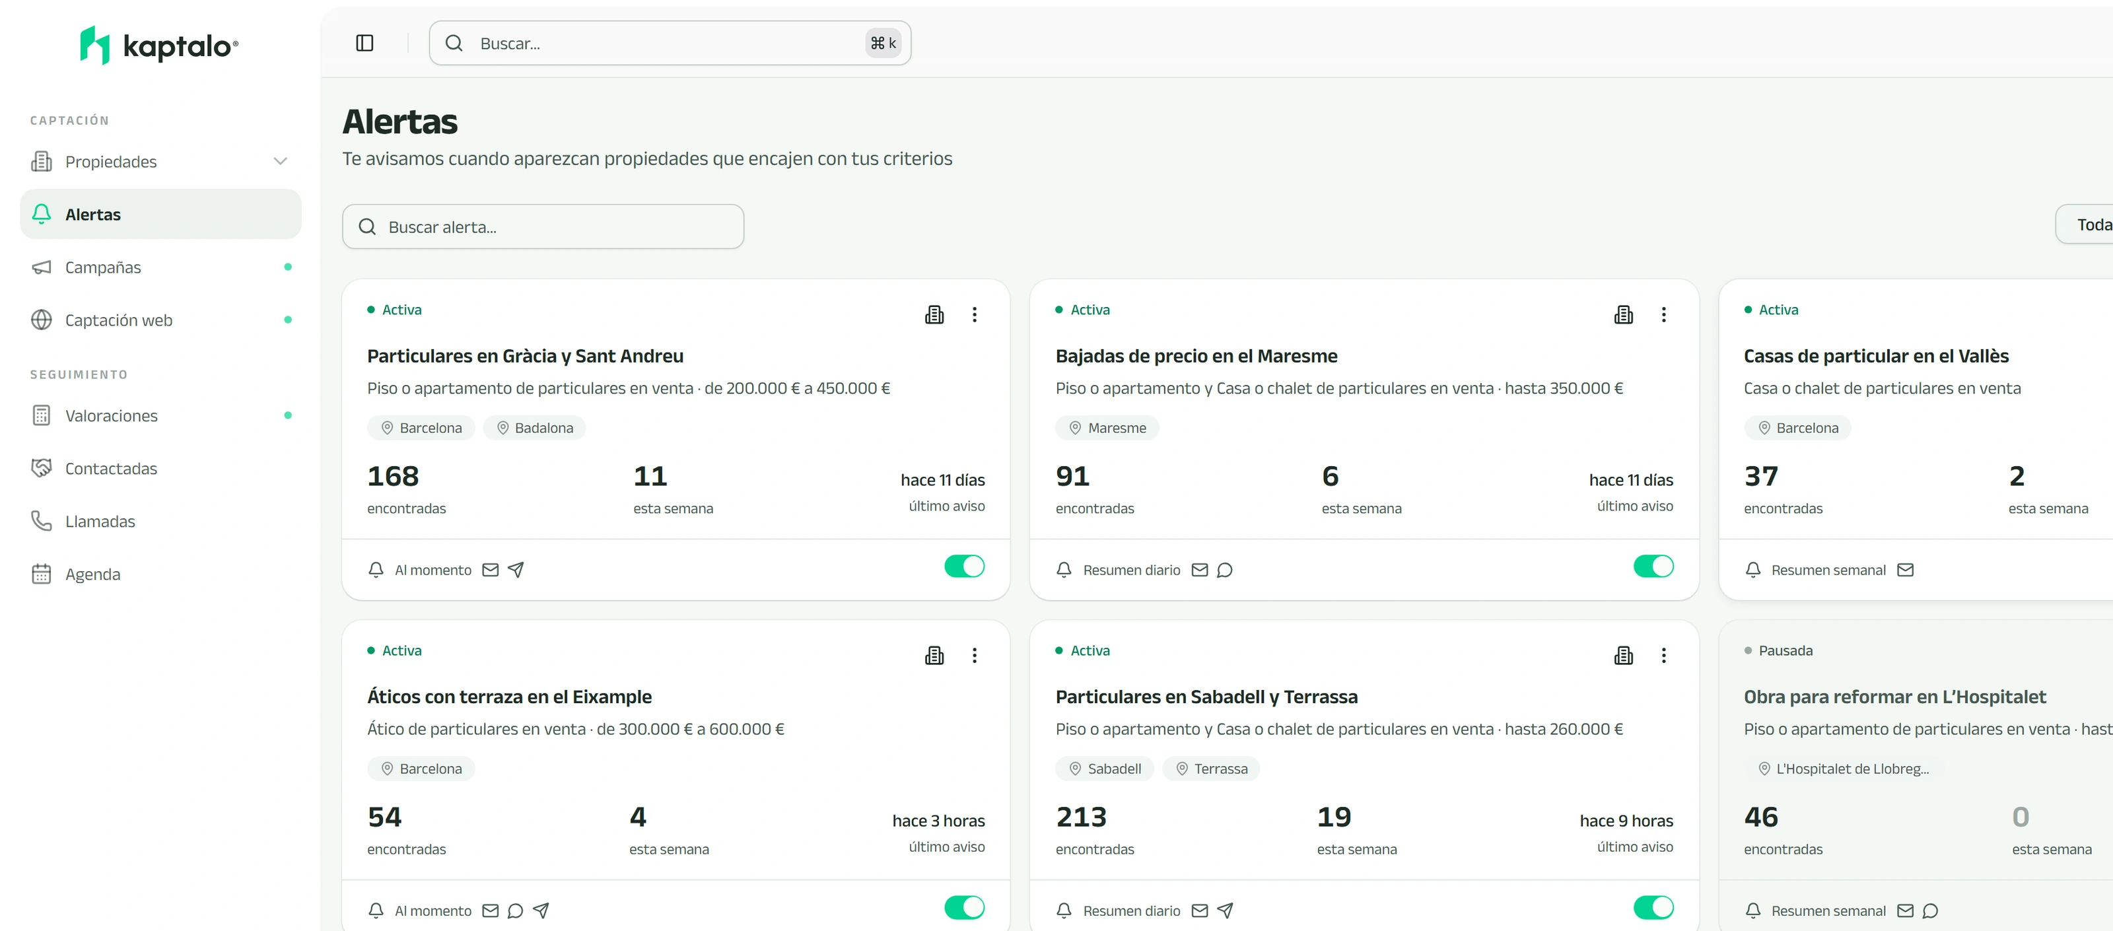This screenshot has height=931, width=2113.
Task: Click the chat bubble icon on Maresme card
Action: pos(1225,570)
